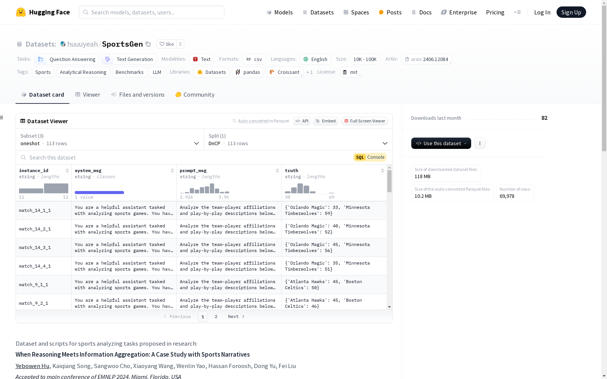607x379 pixels.
Task: Click the left sidebar hamburger icon
Action: (x=2, y=117)
